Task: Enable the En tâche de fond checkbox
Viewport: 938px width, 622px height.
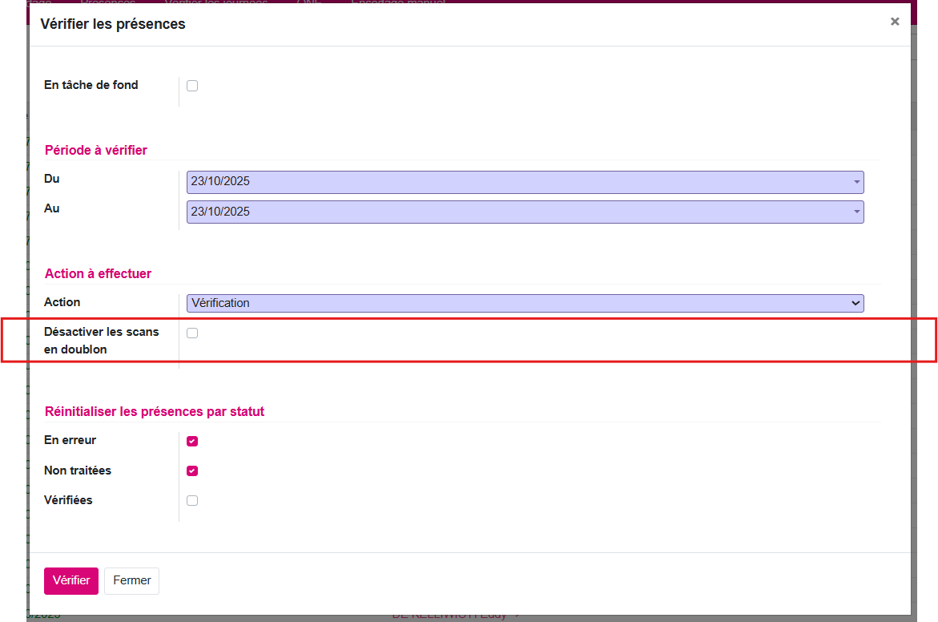Action: tap(192, 86)
